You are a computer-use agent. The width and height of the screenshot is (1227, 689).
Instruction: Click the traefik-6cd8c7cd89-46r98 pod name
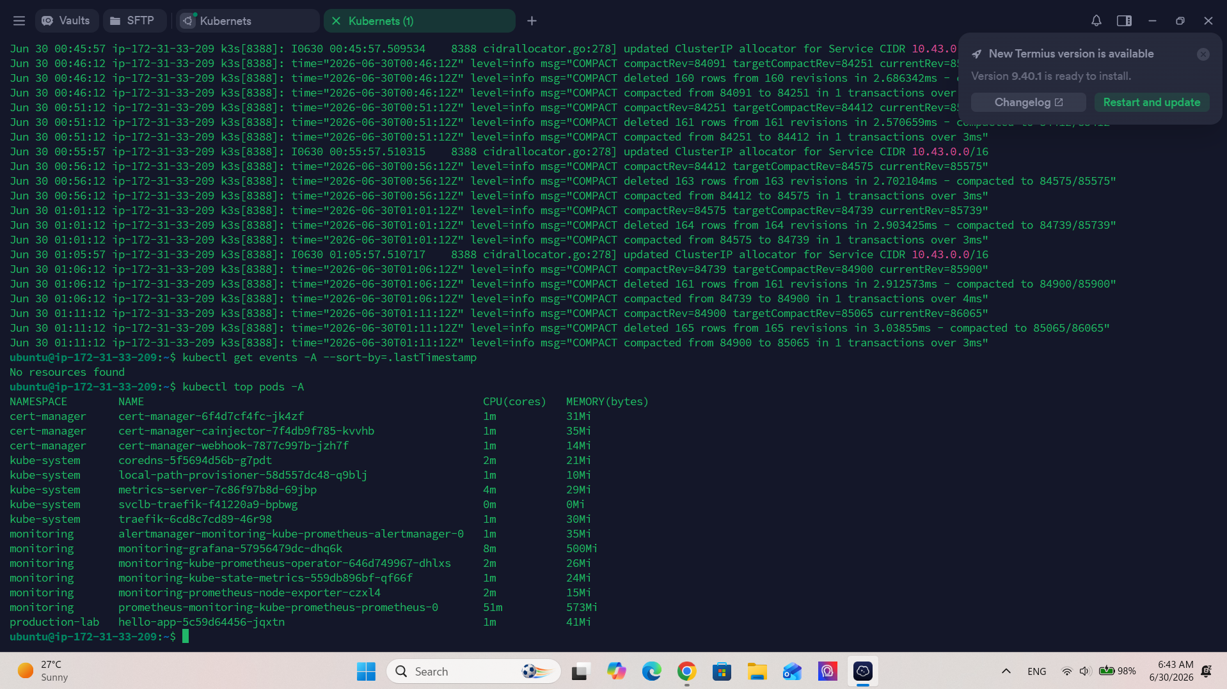coord(195,519)
